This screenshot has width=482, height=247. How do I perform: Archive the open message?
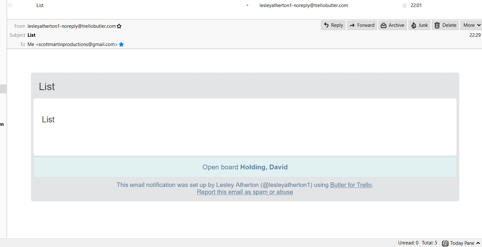[393, 25]
